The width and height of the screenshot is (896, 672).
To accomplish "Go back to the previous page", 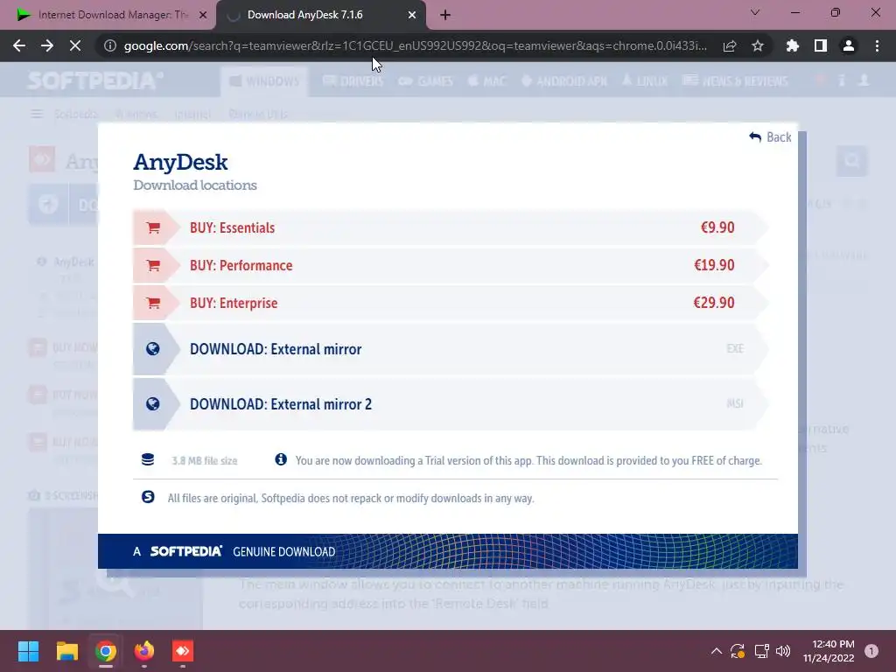I will pyautogui.click(x=19, y=45).
